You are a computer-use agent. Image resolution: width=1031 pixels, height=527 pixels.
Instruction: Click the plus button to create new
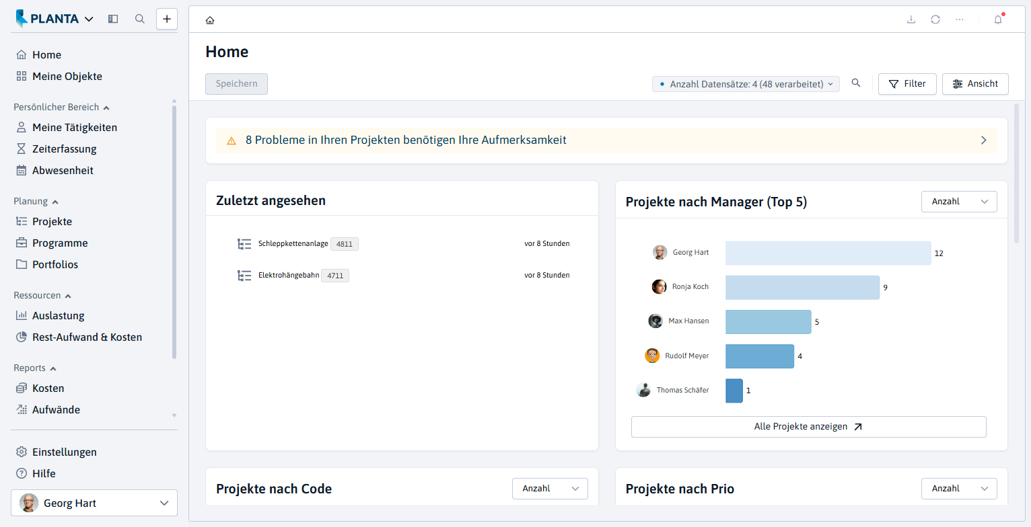coord(167,19)
